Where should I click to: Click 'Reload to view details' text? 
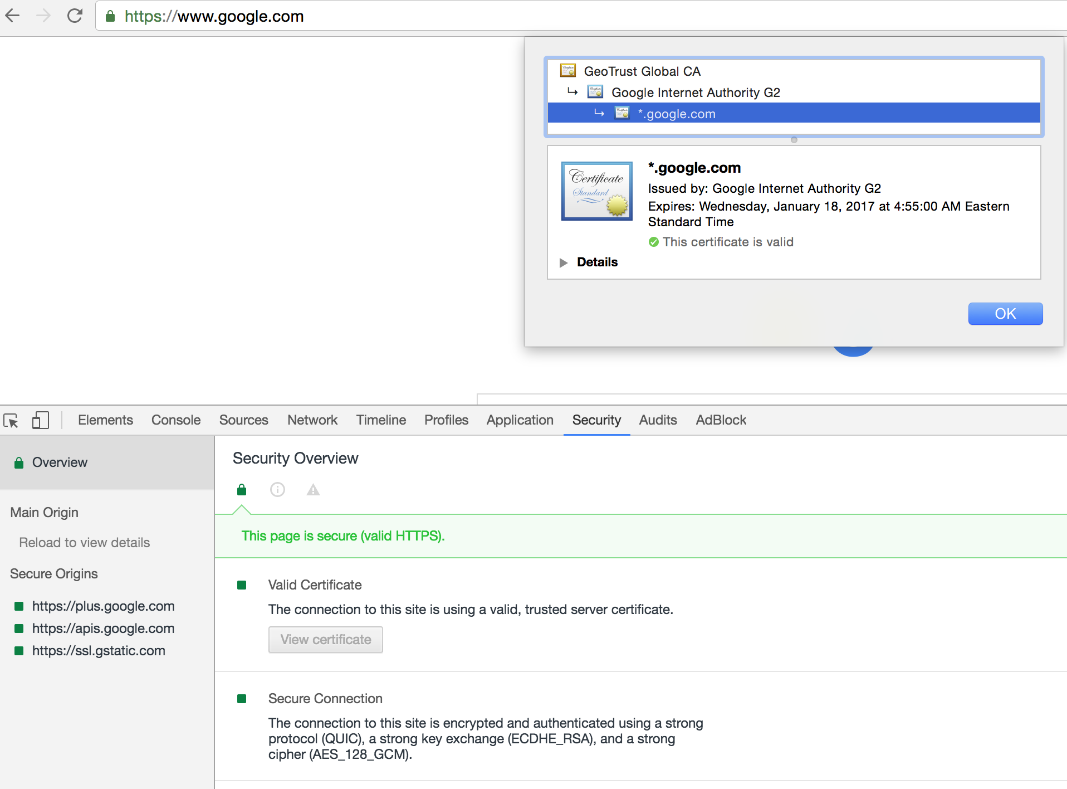(x=85, y=543)
